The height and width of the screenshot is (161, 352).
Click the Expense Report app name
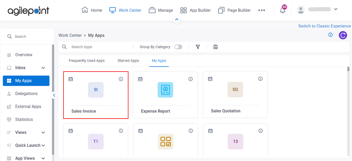[156, 111]
